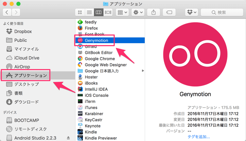Click the large Genymotion preview image
This screenshot has height=141, width=246.
(195, 54)
